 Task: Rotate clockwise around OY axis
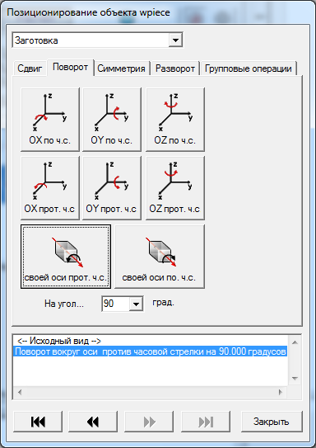click(x=112, y=119)
